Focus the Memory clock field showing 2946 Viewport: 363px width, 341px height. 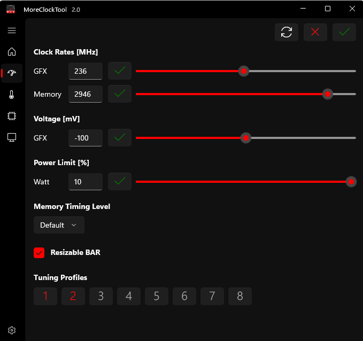tap(86, 94)
